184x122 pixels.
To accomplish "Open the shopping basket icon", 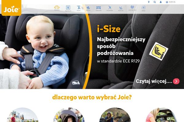I will coord(167,2).
